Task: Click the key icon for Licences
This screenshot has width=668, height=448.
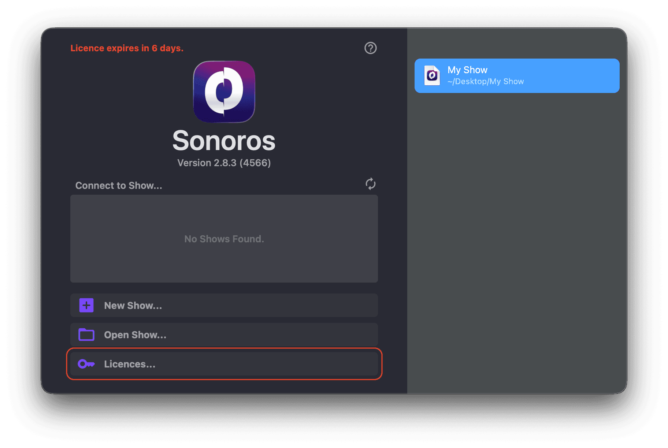Action: click(86, 364)
